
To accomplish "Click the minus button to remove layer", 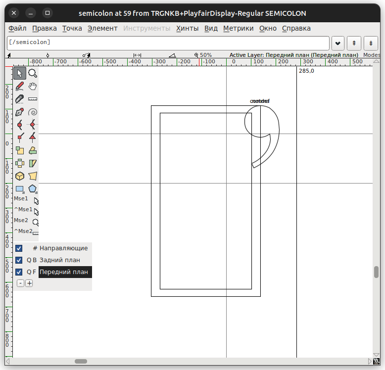I will (x=20, y=283).
